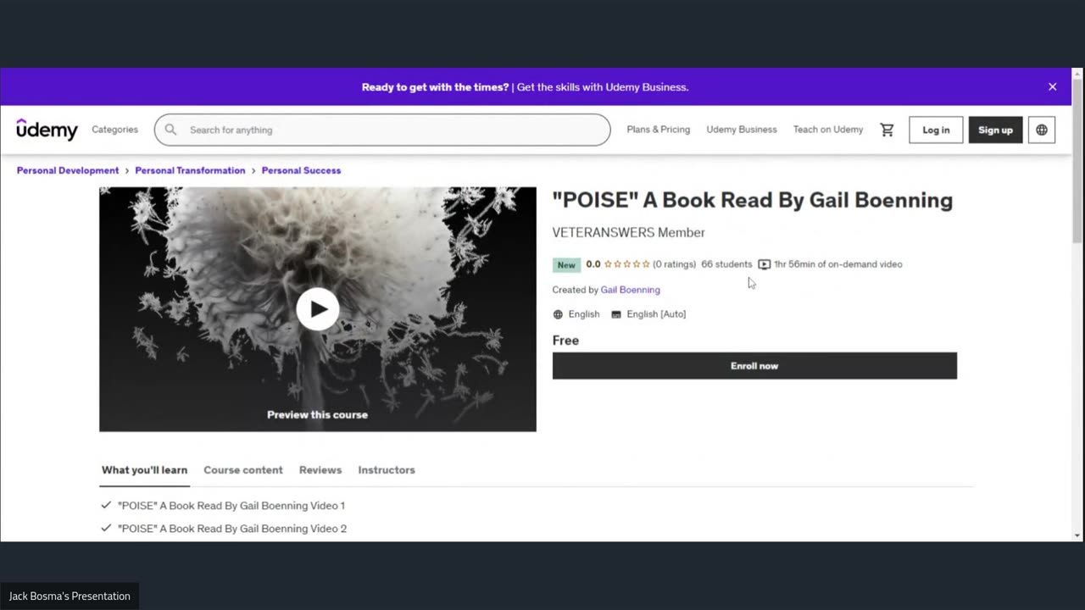The width and height of the screenshot is (1085, 610).
Task: Click the Log in button
Action: tap(936, 130)
